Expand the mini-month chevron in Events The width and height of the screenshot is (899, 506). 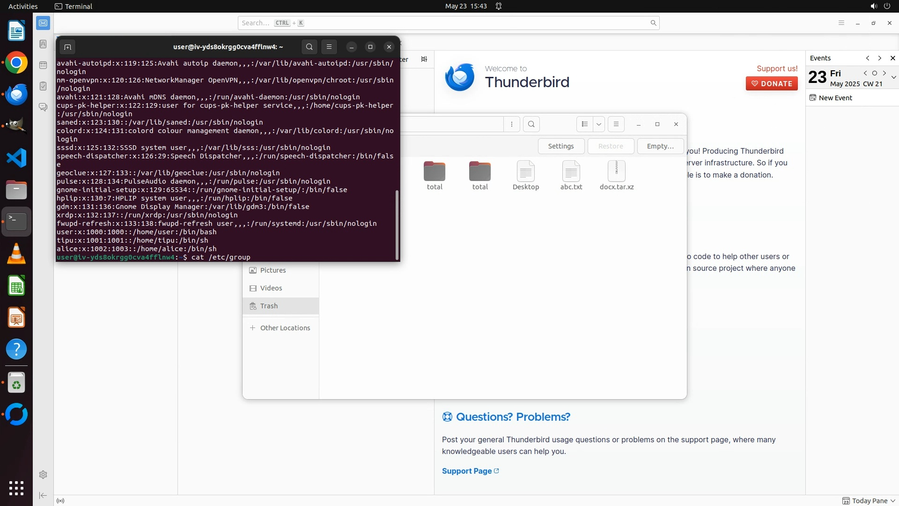click(x=893, y=77)
